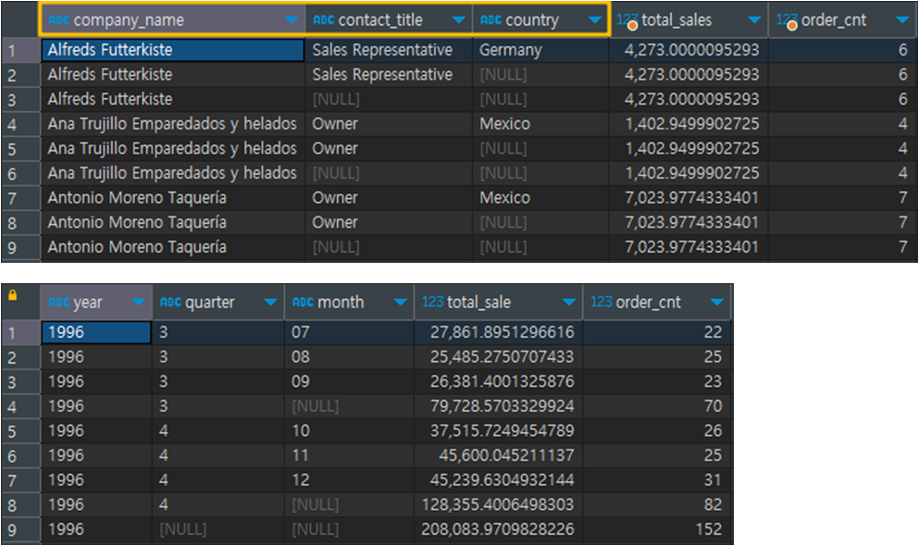Select row number 4 in the lower table

coord(20,406)
